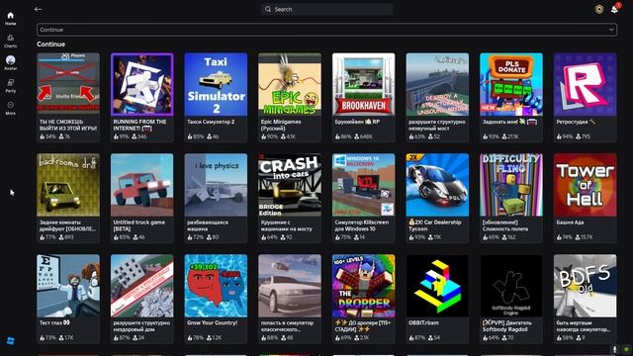633x356 pixels.
Task: Click the 'Continue' section heading
Action: pyautogui.click(x=50, y=44)
